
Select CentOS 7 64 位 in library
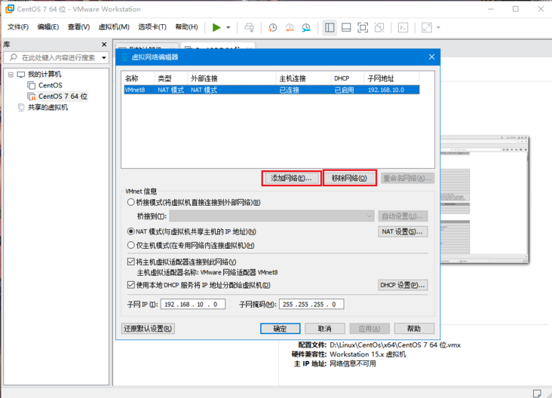click(63, 96)
